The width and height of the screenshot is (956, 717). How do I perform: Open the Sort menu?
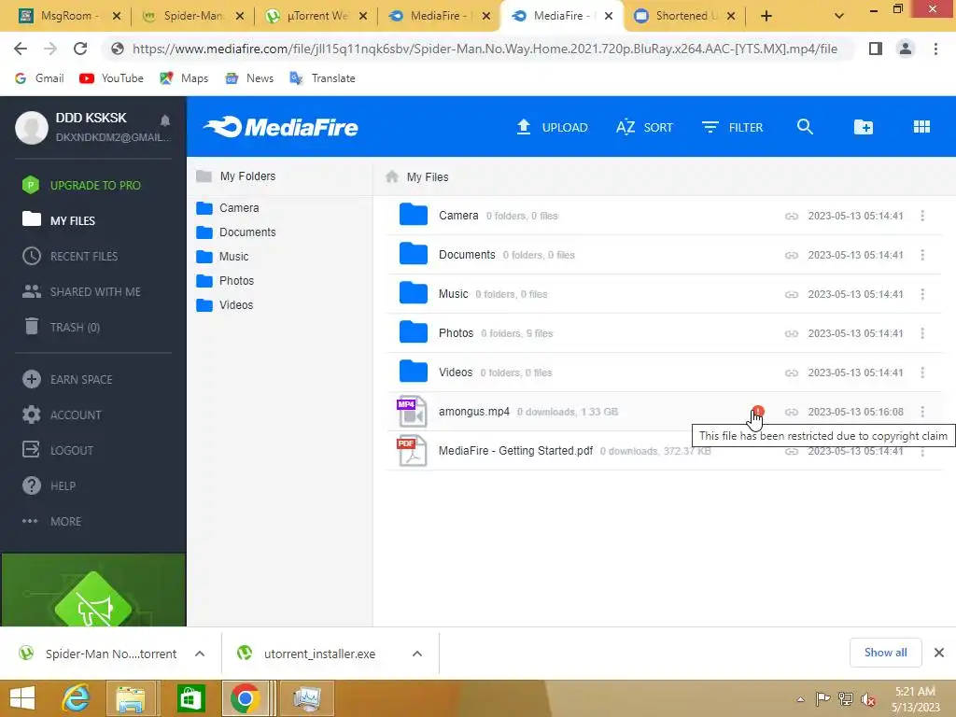tap(644, 127)
